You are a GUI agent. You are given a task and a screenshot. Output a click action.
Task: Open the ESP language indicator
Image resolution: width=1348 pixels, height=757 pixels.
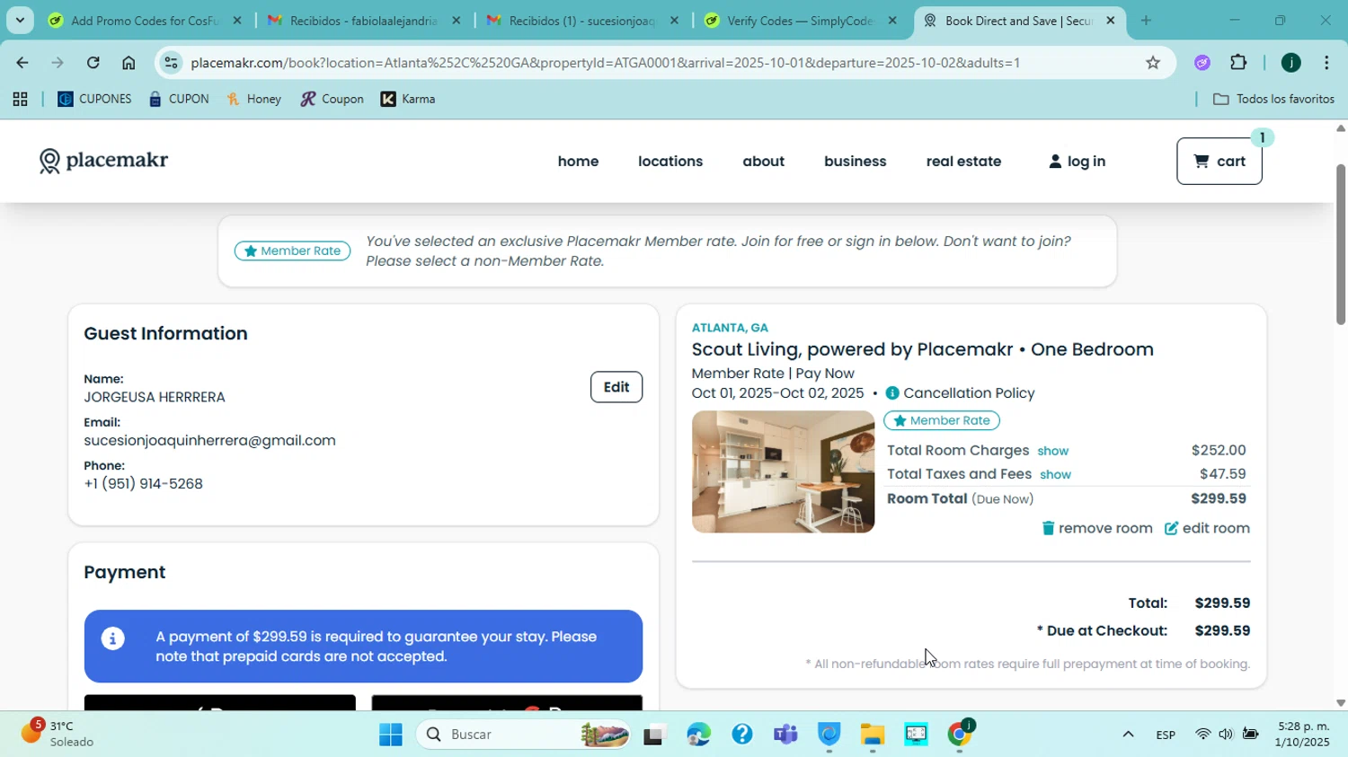click(x=1166, y=735)
